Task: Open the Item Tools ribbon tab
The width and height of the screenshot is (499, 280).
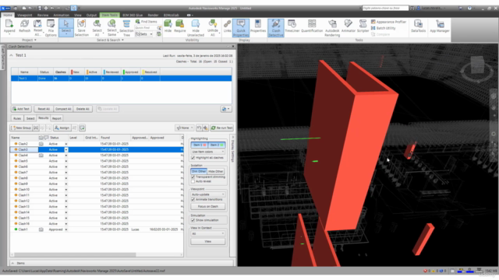Action: coord(109,15)
